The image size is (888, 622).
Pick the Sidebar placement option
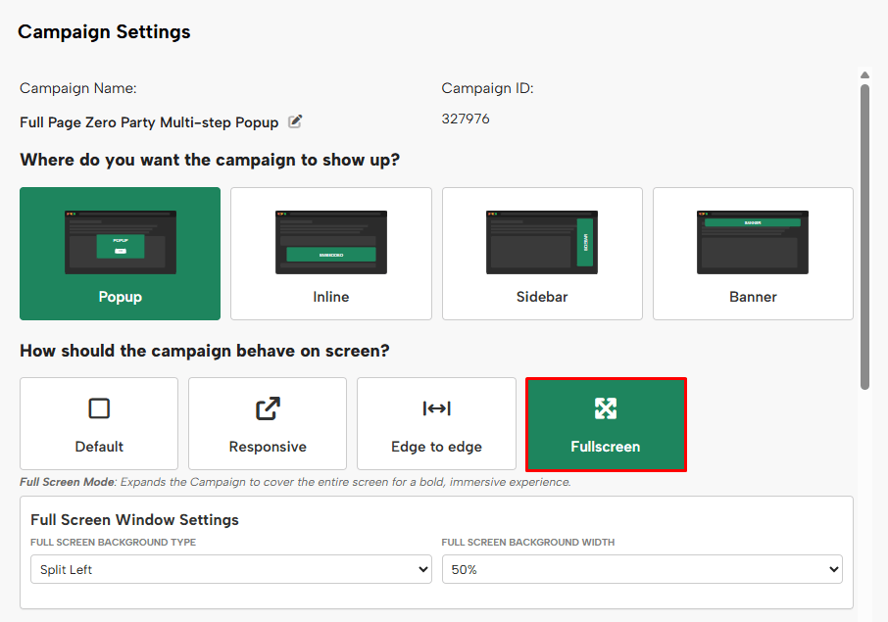542,254
